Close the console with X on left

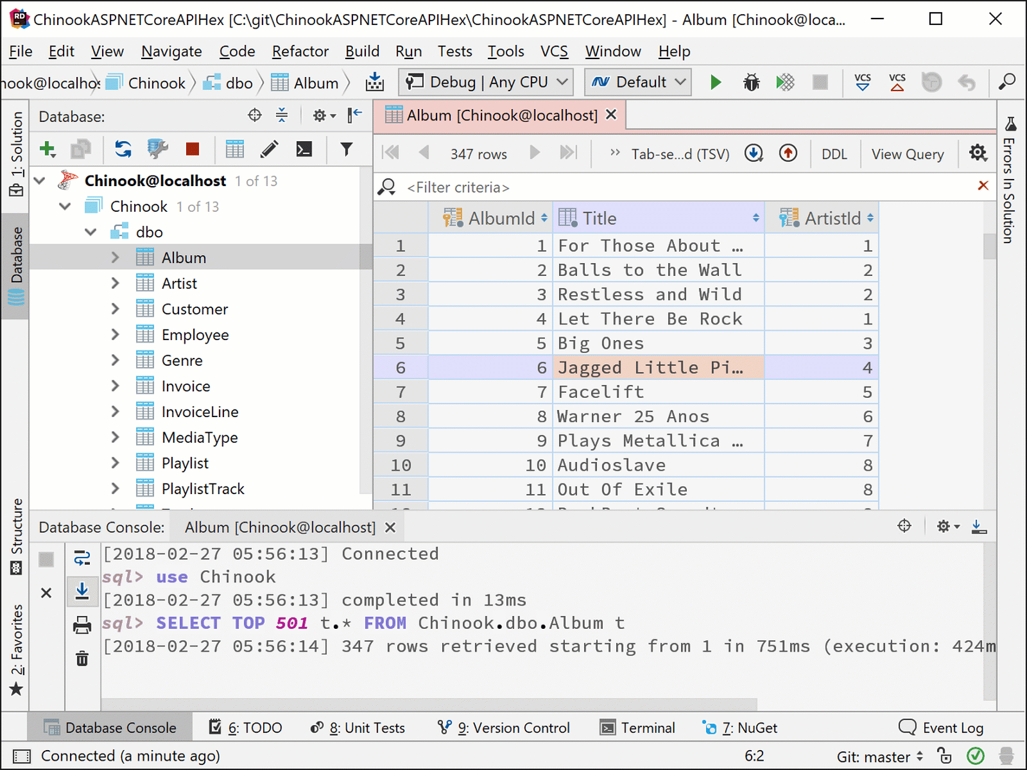click(46, 593)
